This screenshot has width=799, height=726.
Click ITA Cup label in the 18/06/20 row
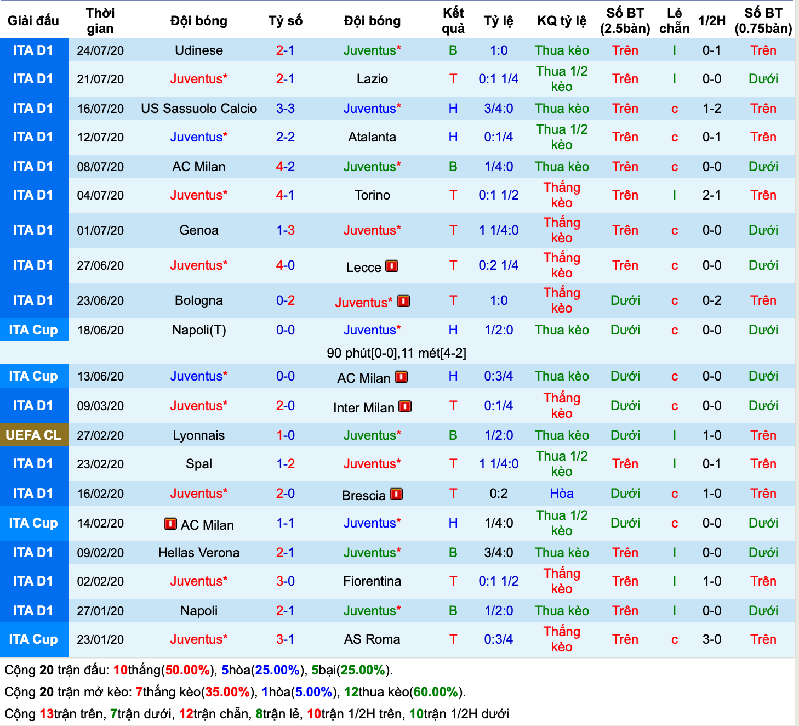33,330
